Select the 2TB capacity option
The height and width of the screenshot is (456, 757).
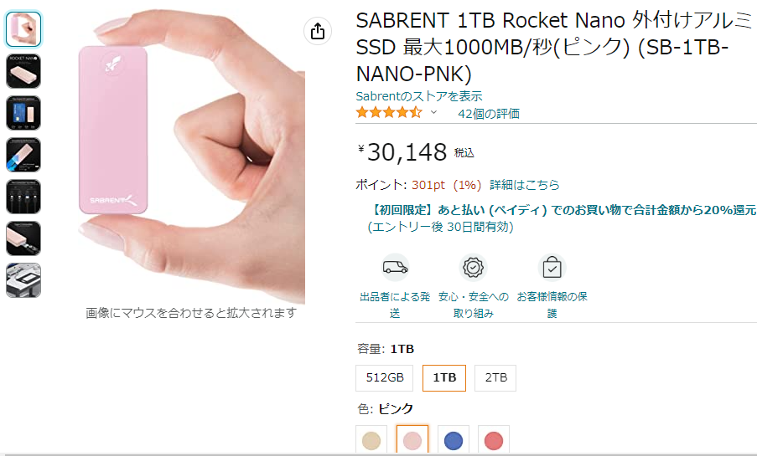[x=495, y=377]
